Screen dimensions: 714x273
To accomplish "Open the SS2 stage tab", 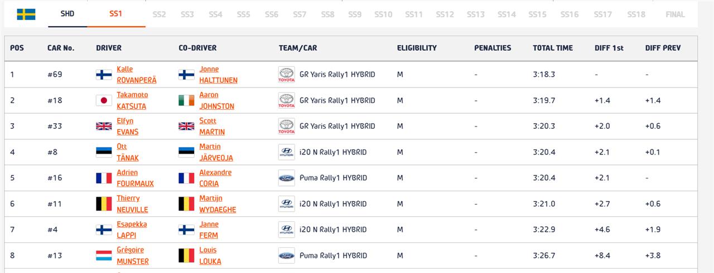I will pos(159,14).
